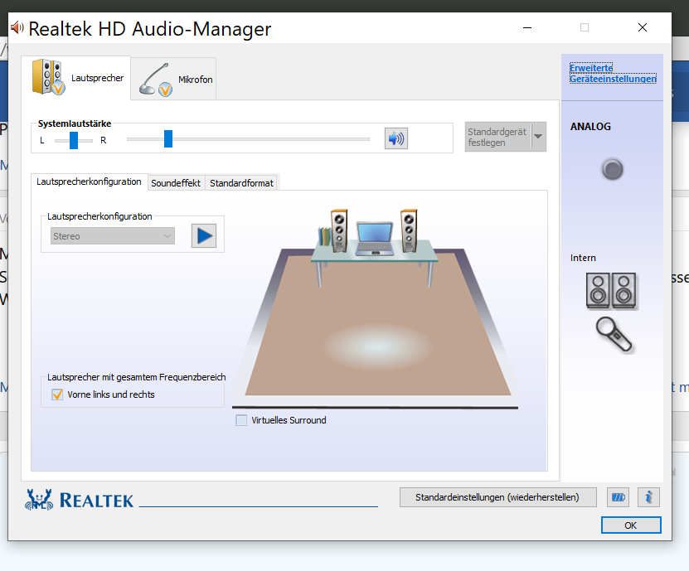
Task: Select the internal speakers icon
Action: click(x=611, y=291)
